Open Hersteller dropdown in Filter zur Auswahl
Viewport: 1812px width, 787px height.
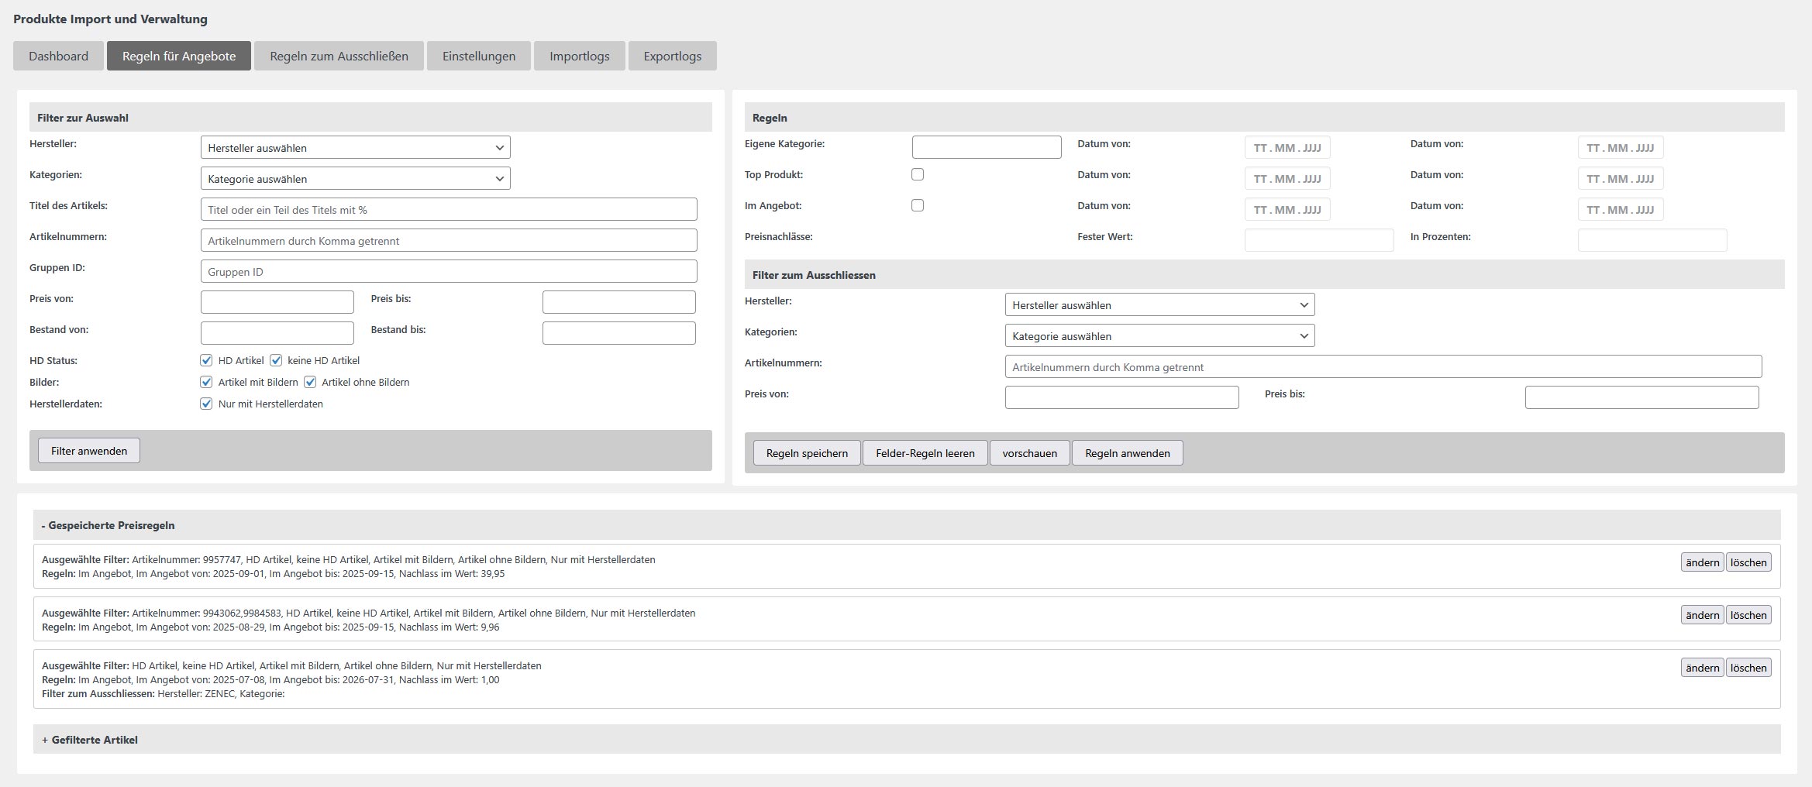pos(355,148)
